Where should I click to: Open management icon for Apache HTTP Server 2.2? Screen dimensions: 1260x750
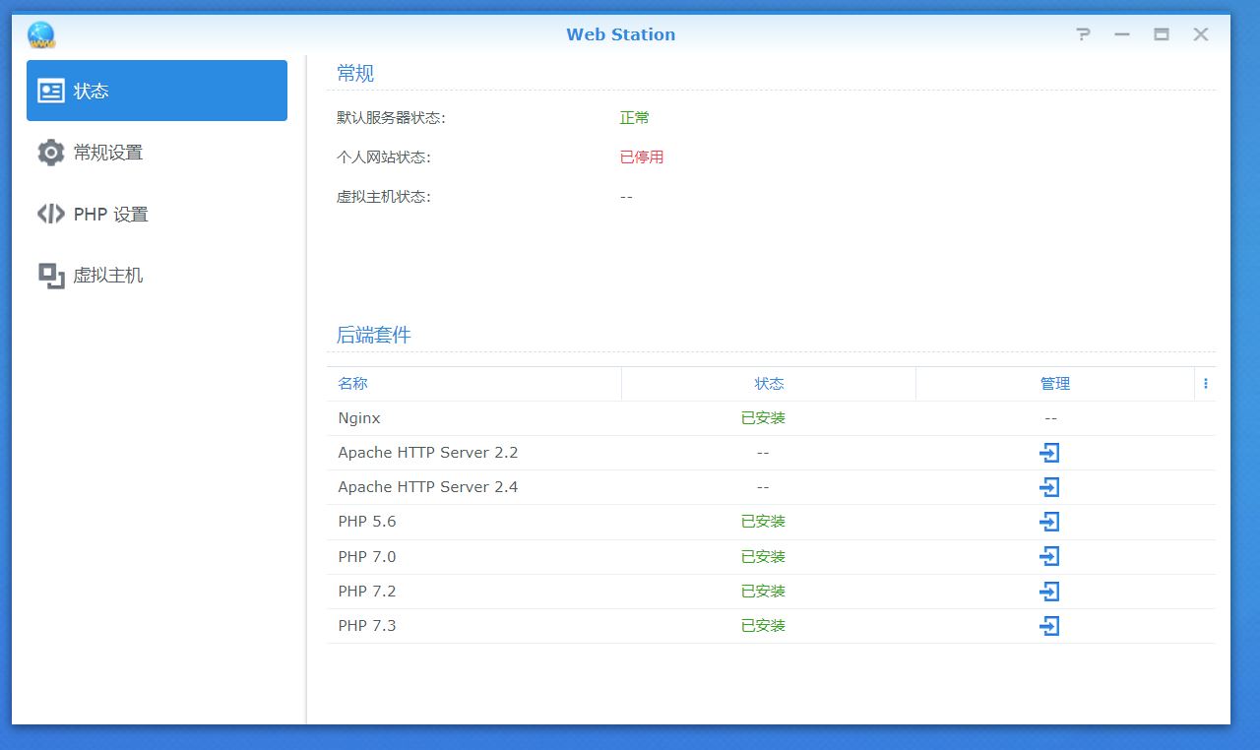(1049, 452)
